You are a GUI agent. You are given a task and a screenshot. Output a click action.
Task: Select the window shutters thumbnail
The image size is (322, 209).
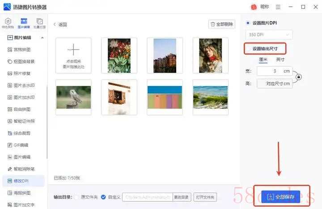(x=119, y=97)
